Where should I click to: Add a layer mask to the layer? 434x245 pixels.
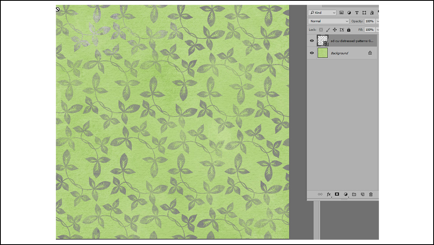click(337, 194)
